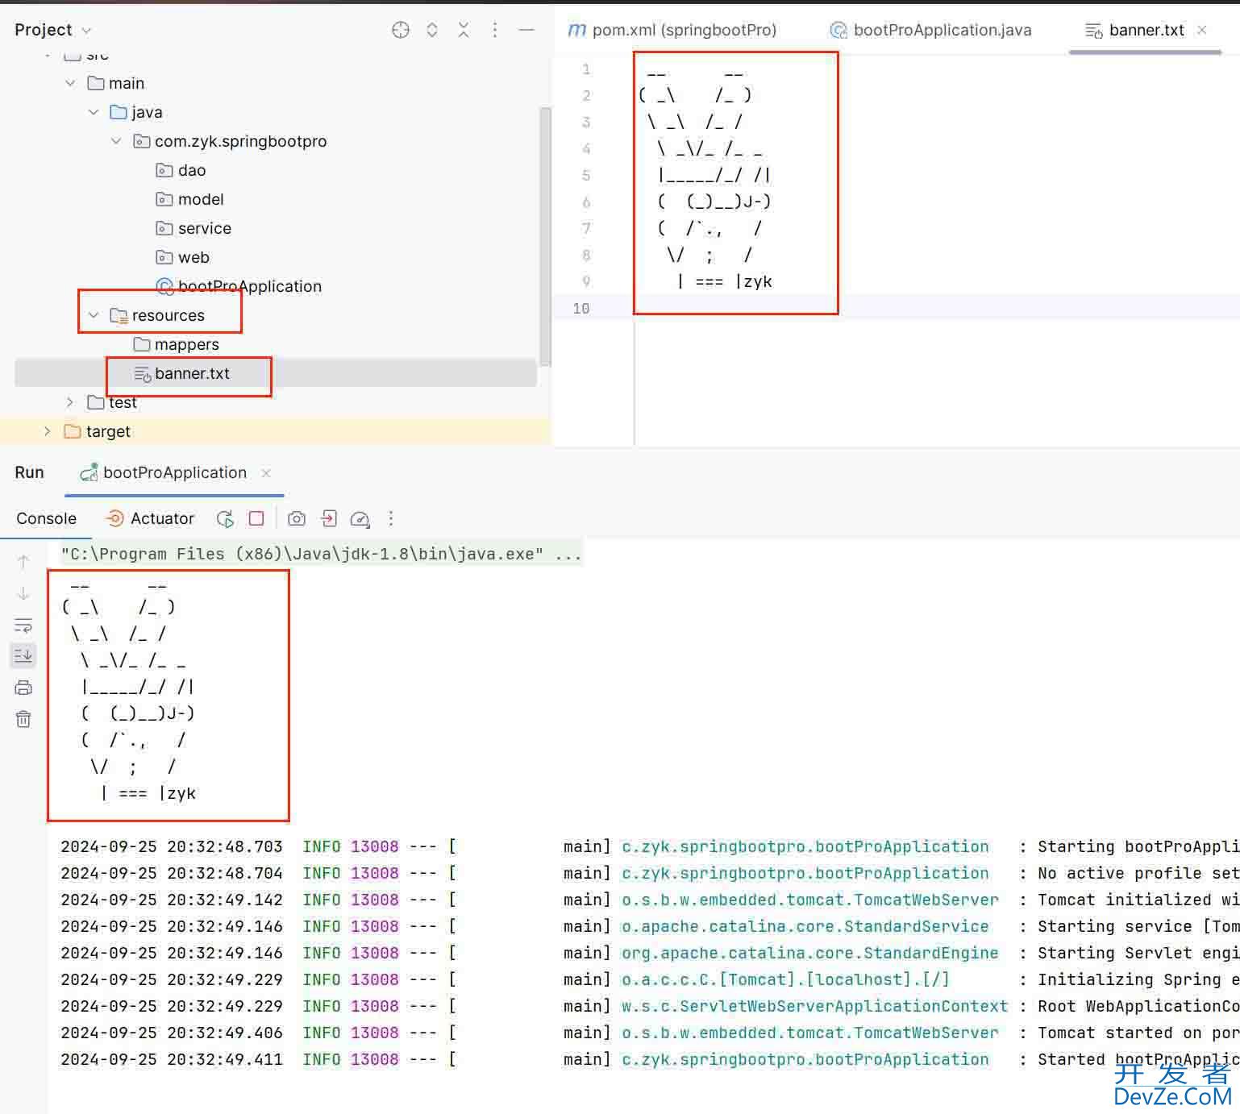
Task: Switch to bootProApplication.java editor tab
Action: (931, 30)
